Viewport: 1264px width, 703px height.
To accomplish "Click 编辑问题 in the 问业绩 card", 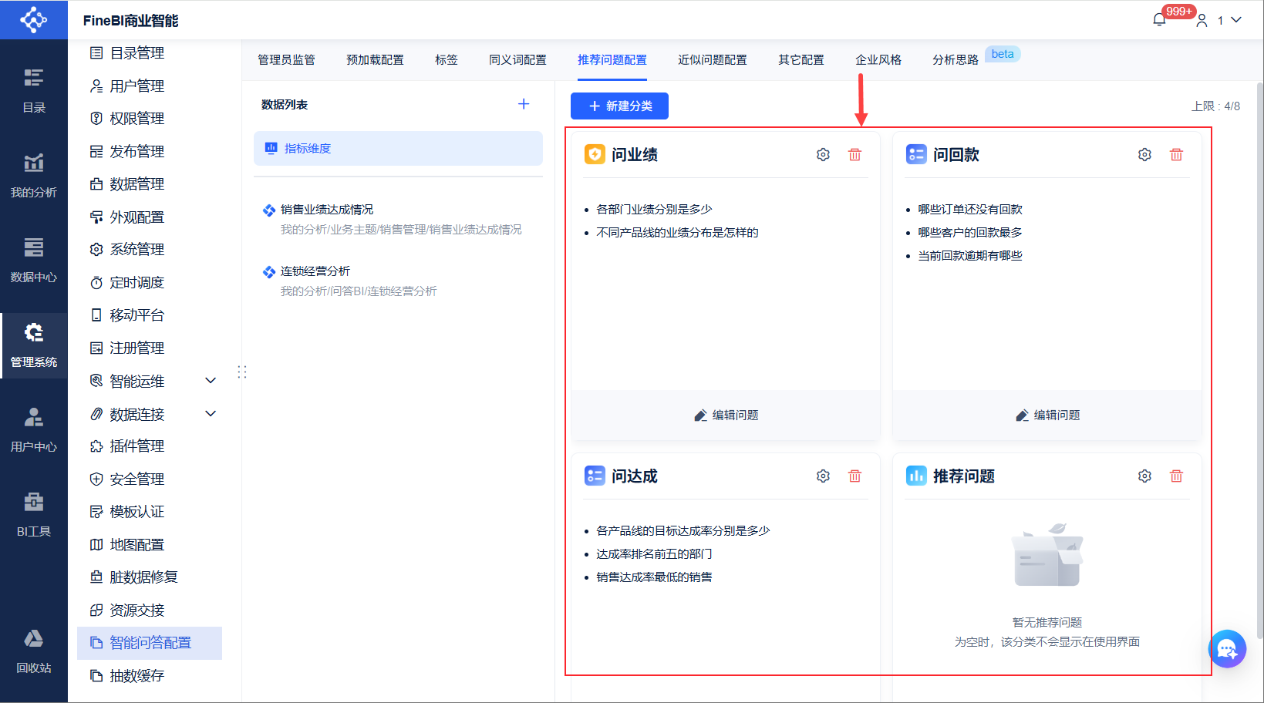I will (726, 415).
